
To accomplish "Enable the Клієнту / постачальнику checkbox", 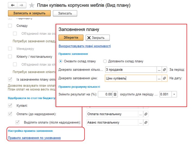I will 10,57.
